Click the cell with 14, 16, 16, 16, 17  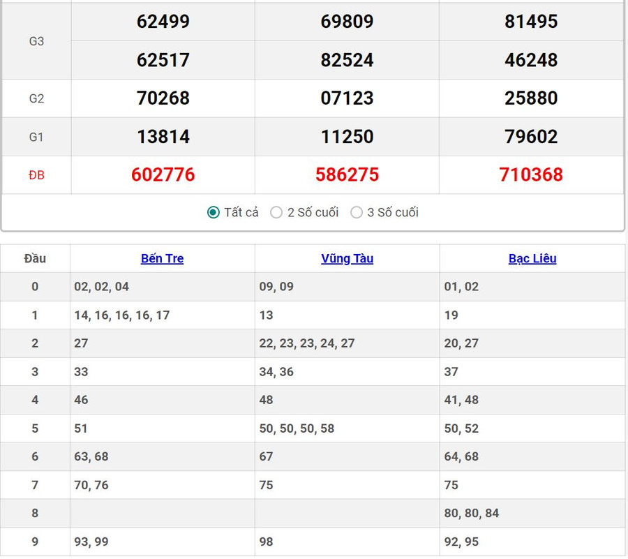122,315
